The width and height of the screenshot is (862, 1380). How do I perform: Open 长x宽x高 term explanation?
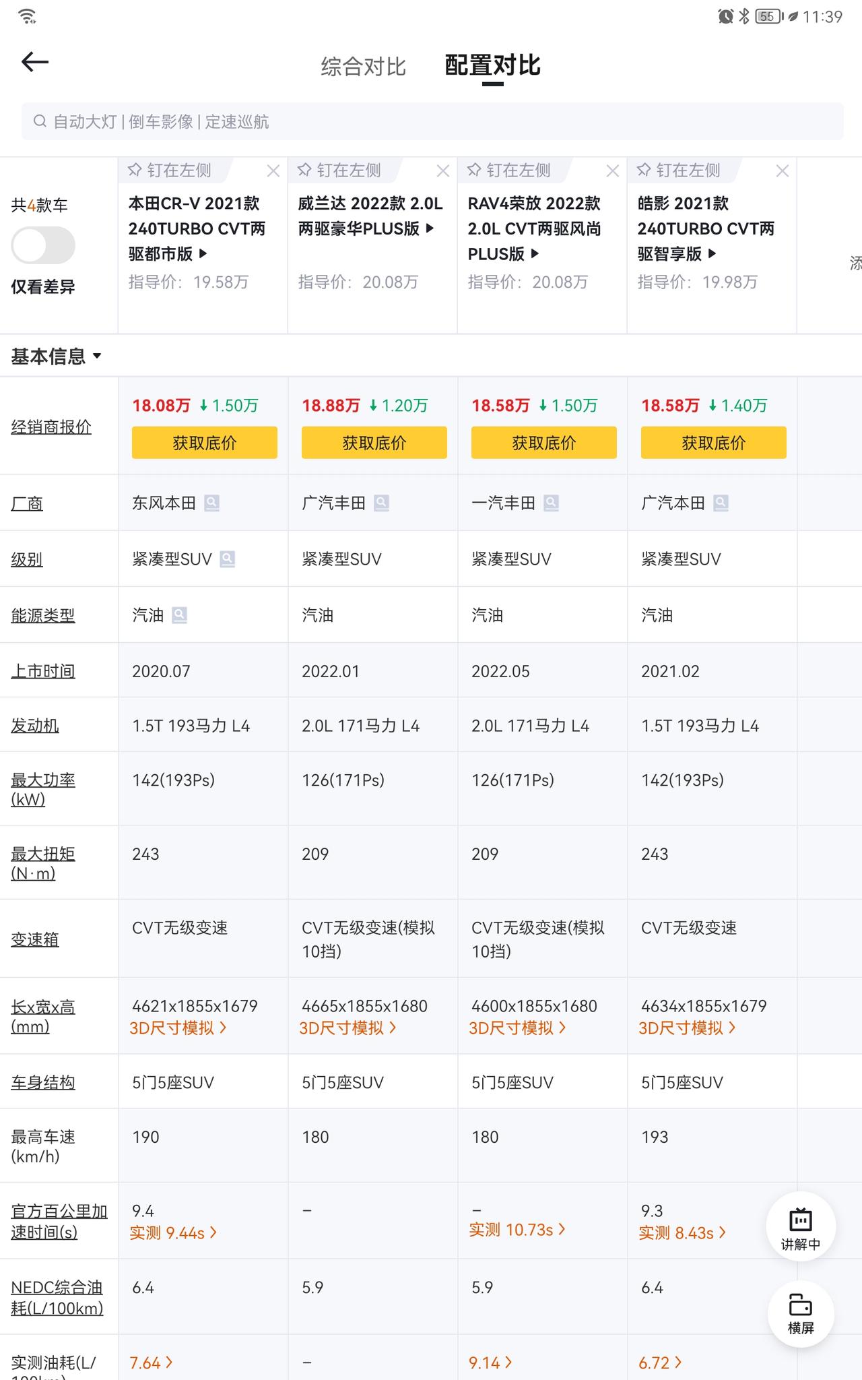pos(43,1017)
